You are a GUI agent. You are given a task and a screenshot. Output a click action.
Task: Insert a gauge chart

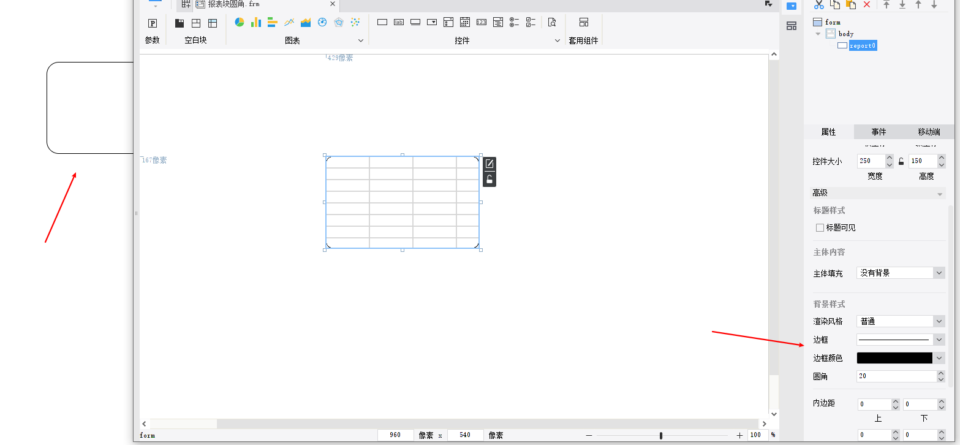[322, 22]
